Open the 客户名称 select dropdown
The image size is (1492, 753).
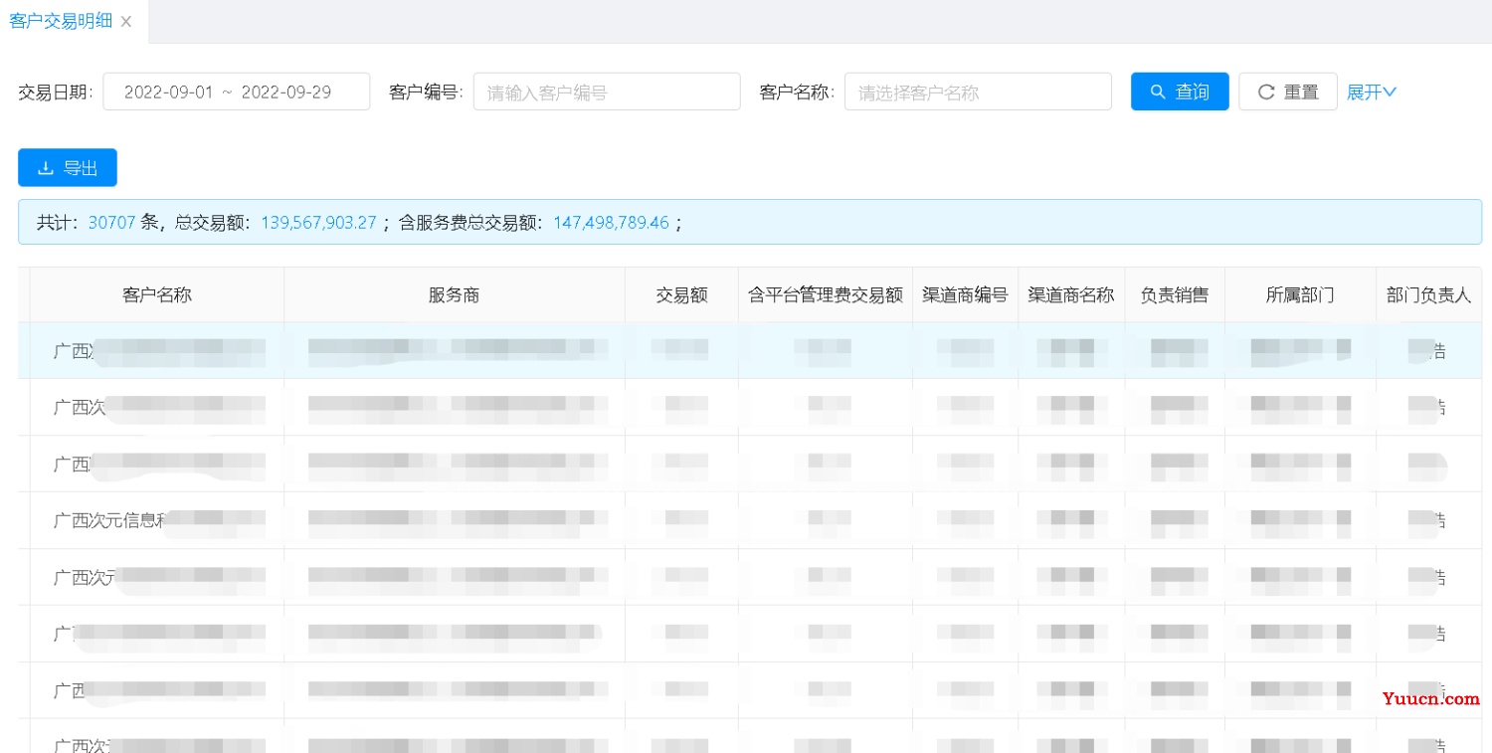tap(978, 92)
